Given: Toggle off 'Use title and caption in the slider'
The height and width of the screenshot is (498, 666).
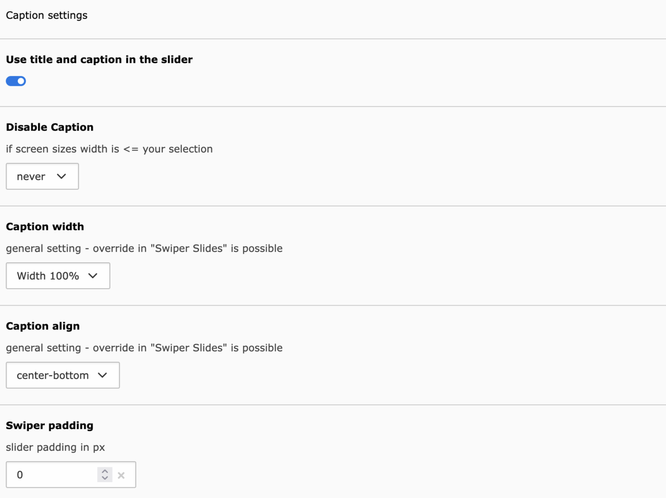Looking at the screenshot, I should pos(16,81).
